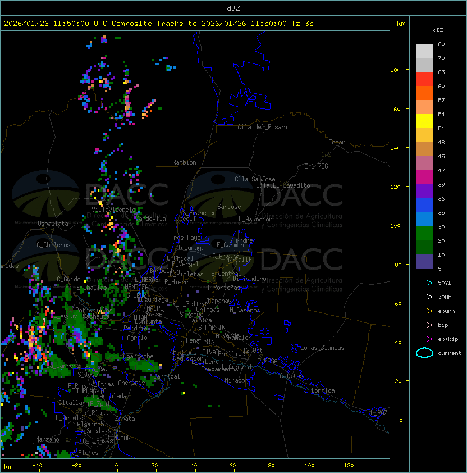The image size is (467, 473).
Task: Click the 'Tulumaya' place label
Action: pos(191,248)
